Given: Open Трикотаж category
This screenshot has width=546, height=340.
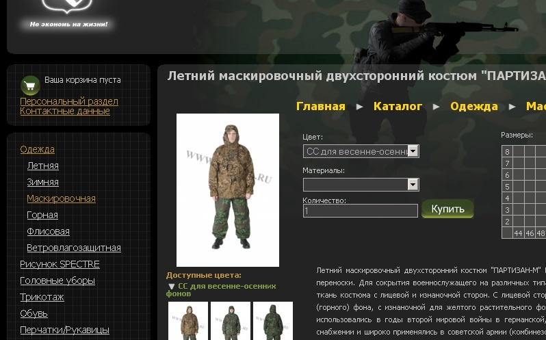Looking at the screenshot, I should 42,297.
